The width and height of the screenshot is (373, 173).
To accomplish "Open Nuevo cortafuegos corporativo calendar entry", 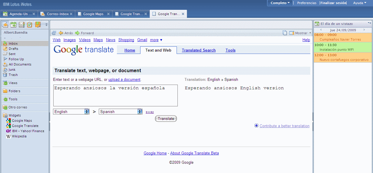I will tap(343, 57).
